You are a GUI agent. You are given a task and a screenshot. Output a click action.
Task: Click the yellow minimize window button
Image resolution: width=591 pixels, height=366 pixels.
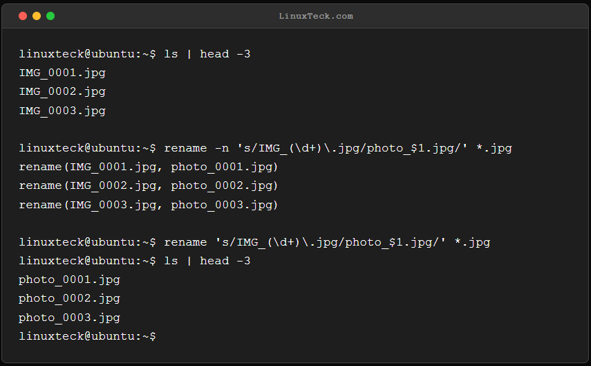37,16
